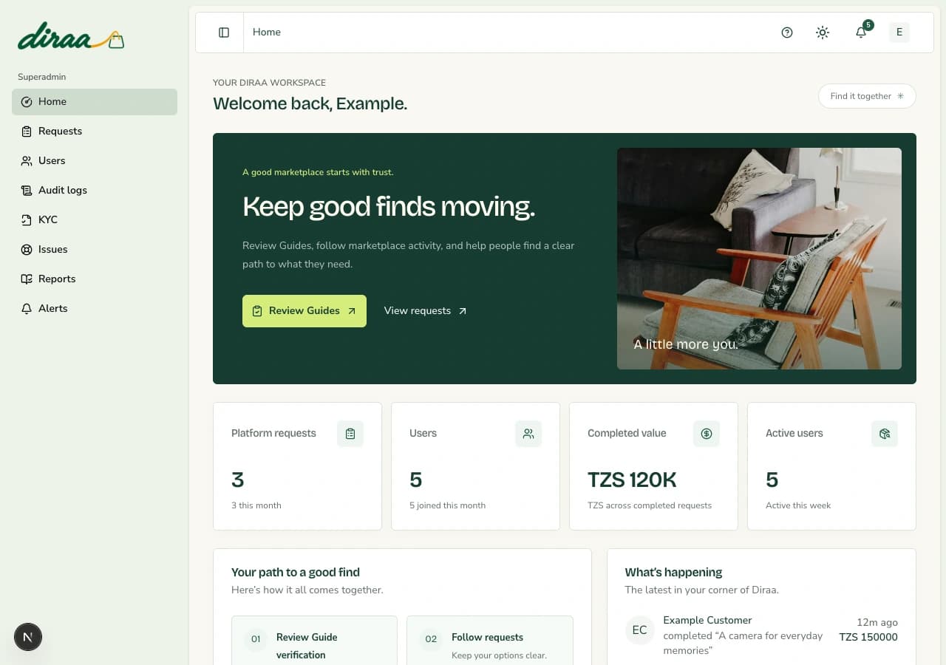Open Audit logs in sidebar

(x=95, y=191)
